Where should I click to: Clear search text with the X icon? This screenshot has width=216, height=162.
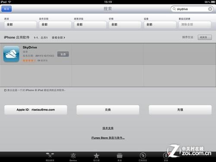(x=210, y=9)
